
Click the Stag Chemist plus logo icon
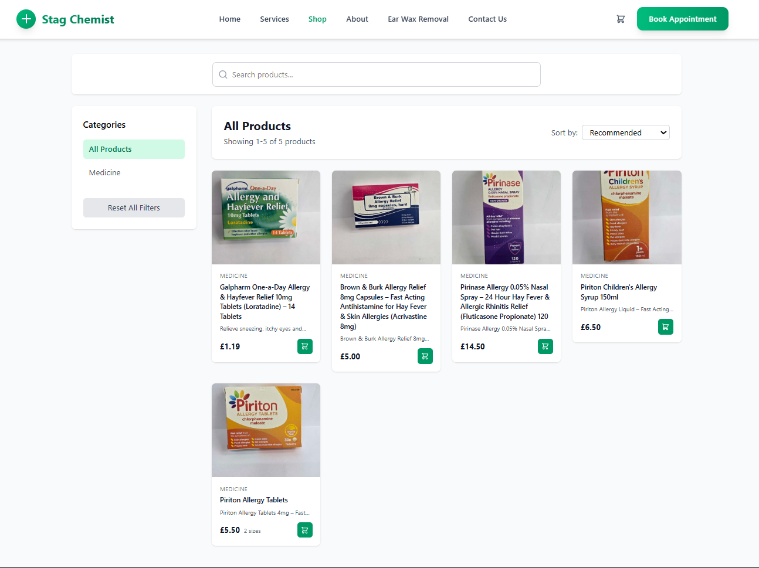coord(26,19)
